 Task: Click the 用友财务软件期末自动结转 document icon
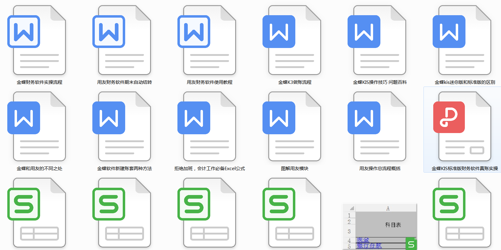click(x=122, y=40)
